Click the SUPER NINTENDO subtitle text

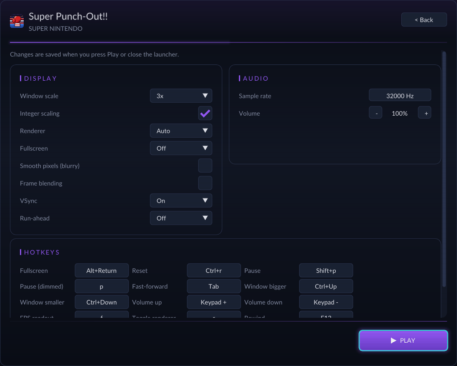[55, 29]
